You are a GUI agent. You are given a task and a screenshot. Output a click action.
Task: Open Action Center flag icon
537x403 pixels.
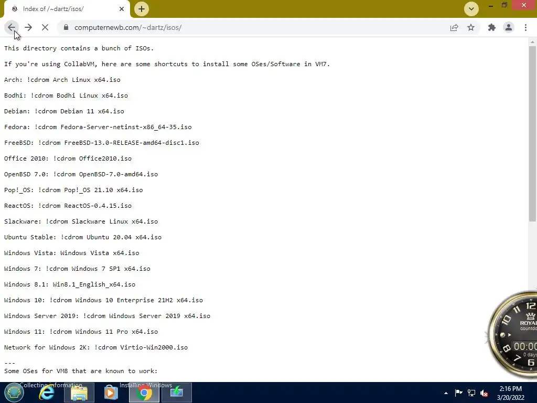(458, 393)
